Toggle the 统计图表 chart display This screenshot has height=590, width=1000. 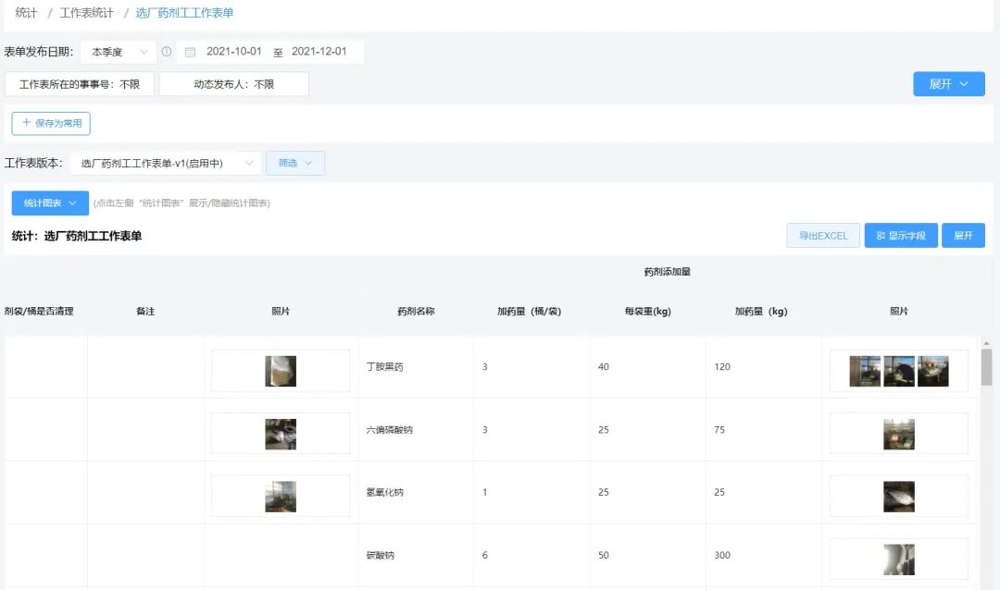click(50, 203)
